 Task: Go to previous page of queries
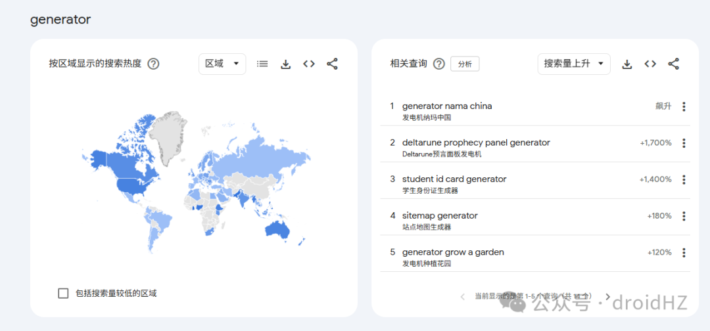(462, 297)
